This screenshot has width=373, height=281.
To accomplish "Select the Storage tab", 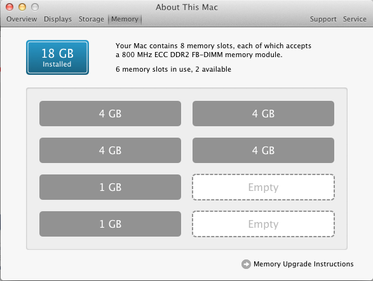I will (x=92, y=19).
